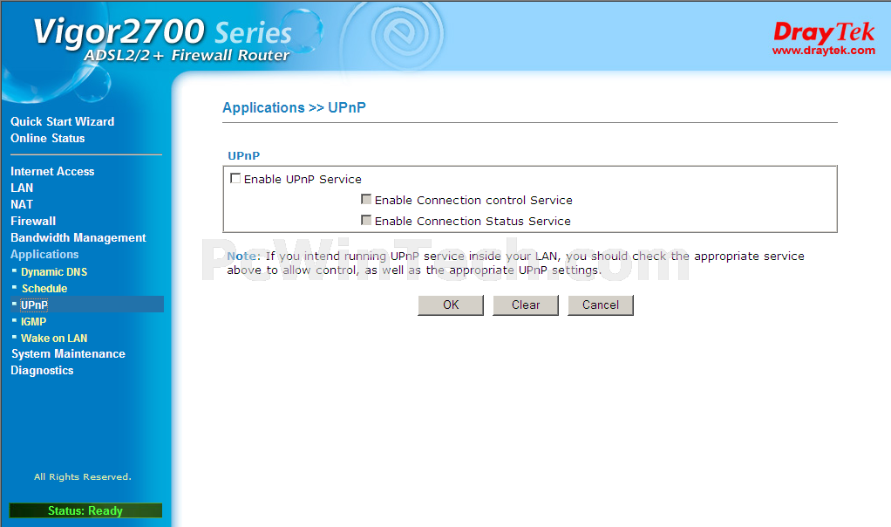
Task: Open the Quick Start Wizard
Action: pos(62,121)
